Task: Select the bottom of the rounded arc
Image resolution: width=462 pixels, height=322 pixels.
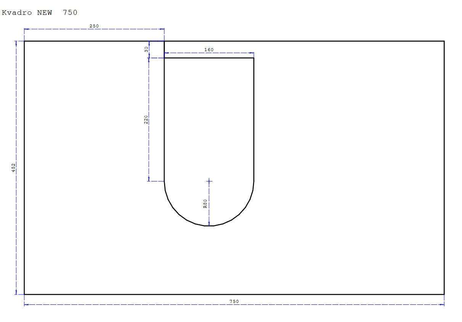Action: click(209, 226)
